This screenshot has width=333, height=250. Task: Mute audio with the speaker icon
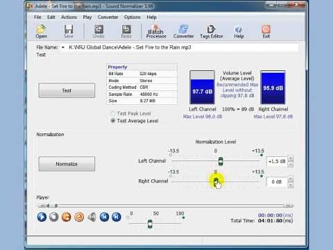tap(92, 217)
